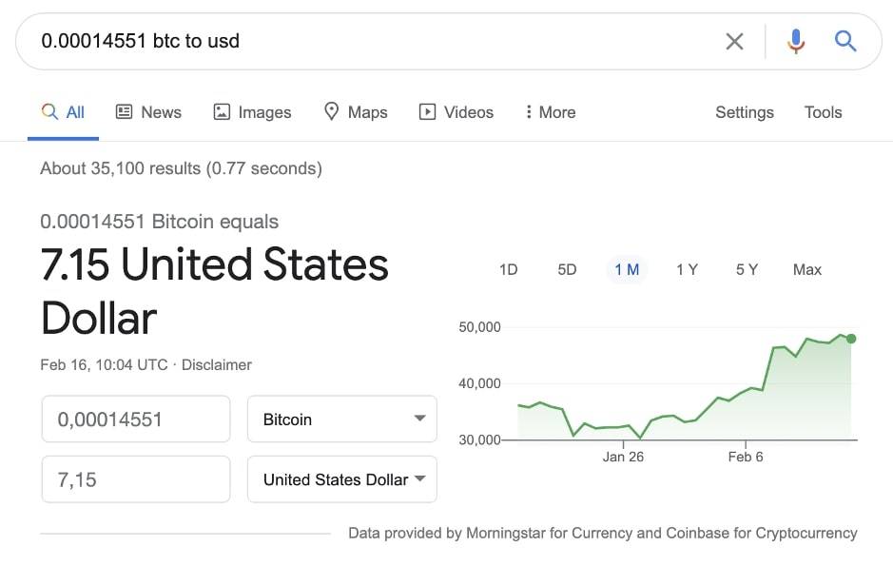
Task: Click the Bitcoin amount input field
Action: 136,420
